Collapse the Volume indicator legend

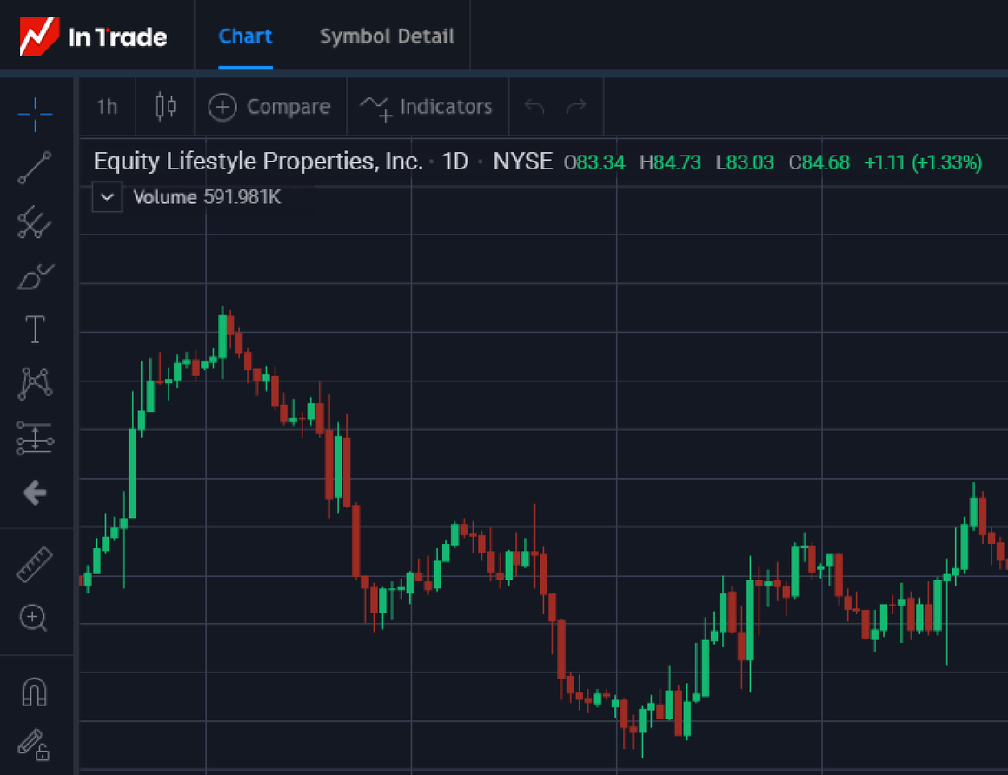(108, 197)
